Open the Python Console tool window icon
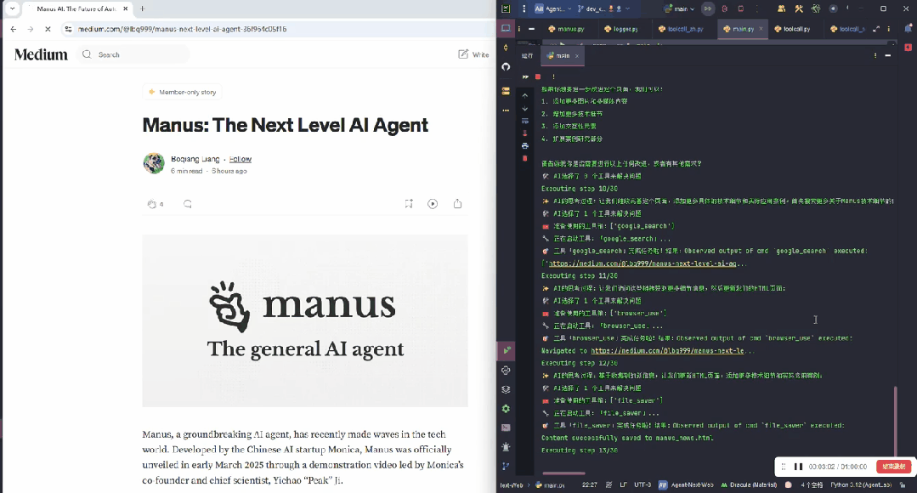Screen dimensions: 917x493 pos(506,371)
